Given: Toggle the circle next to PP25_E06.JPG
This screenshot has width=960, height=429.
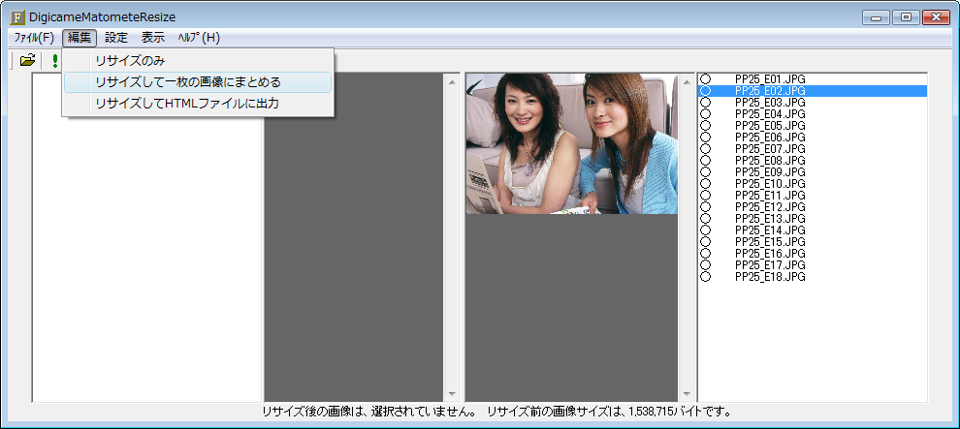Looking at the screenshot, I should (705, 137).
